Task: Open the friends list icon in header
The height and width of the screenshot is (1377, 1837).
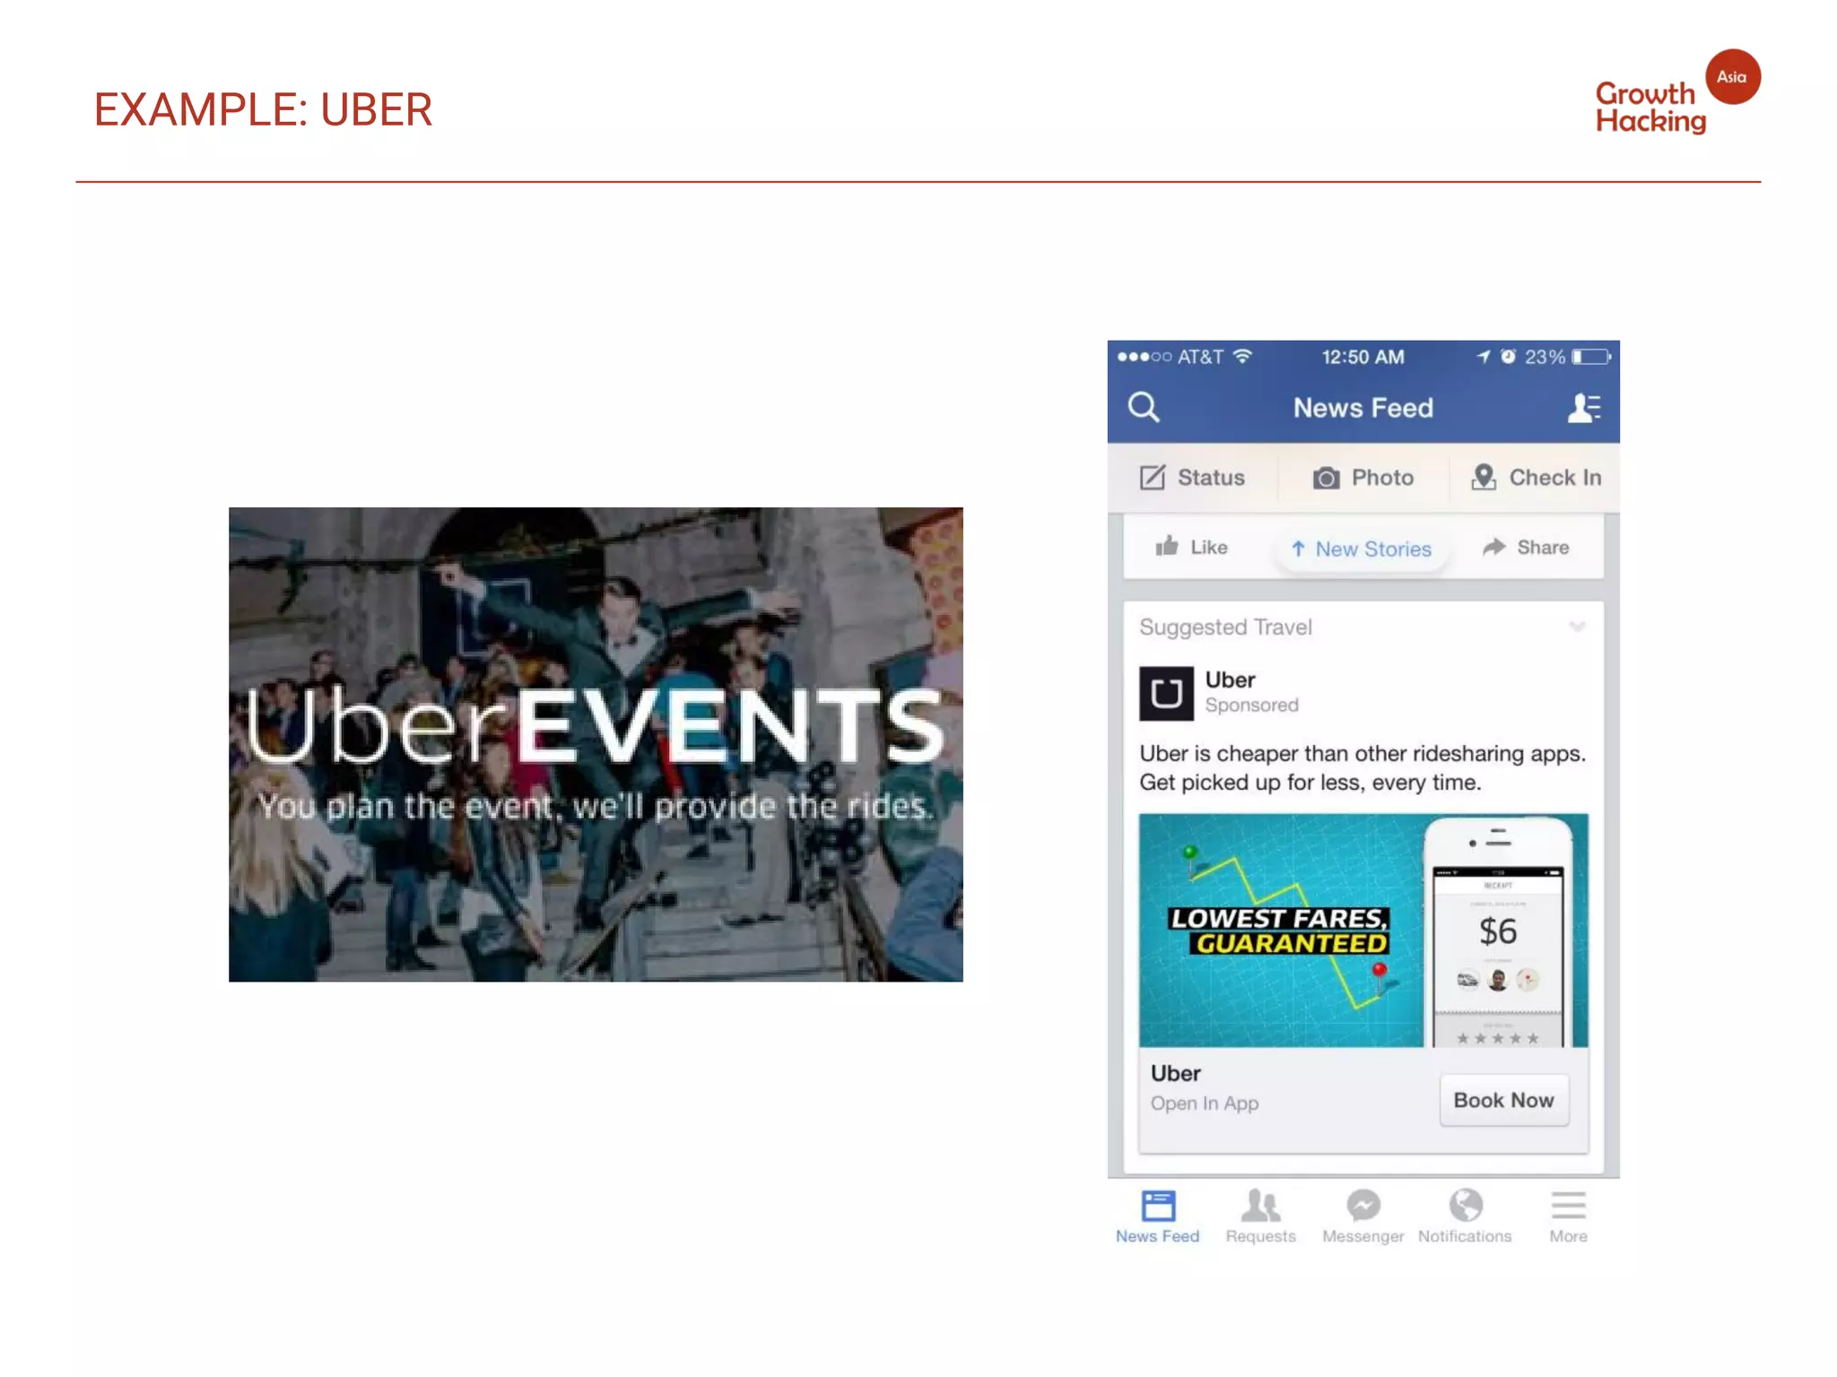Action: [x=1584, y=408]
